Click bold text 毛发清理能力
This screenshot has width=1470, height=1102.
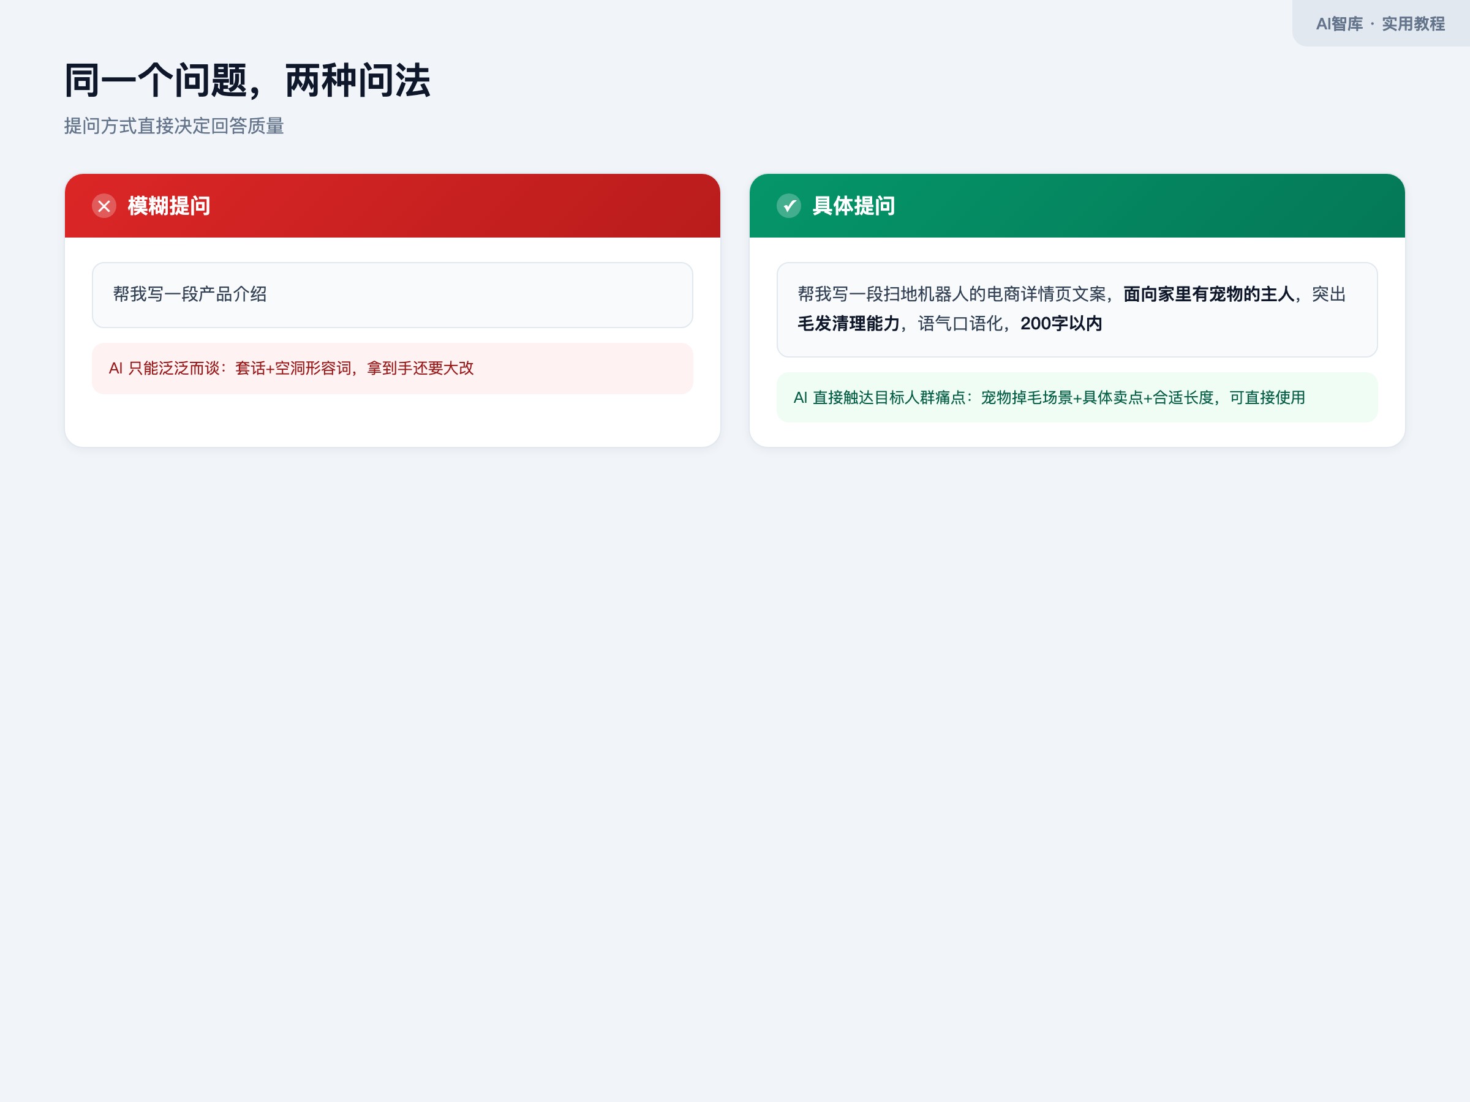tap(849, 323)
